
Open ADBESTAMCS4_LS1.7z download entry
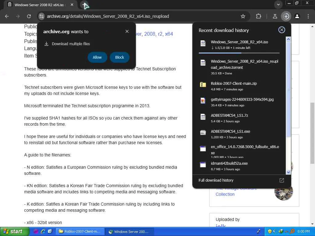239,118
